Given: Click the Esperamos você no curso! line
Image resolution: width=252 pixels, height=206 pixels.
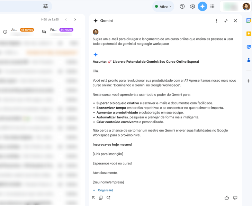Looking at the screenshot, I should click(x=112, y=163).
